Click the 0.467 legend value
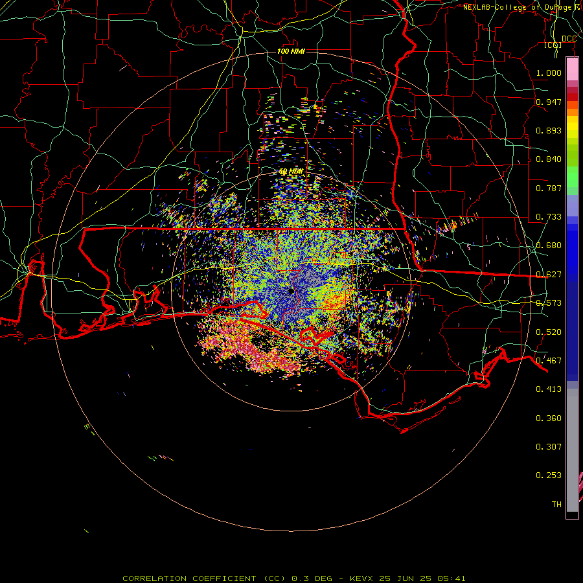This screenshot has width=583, height=583. coord(549,361)
